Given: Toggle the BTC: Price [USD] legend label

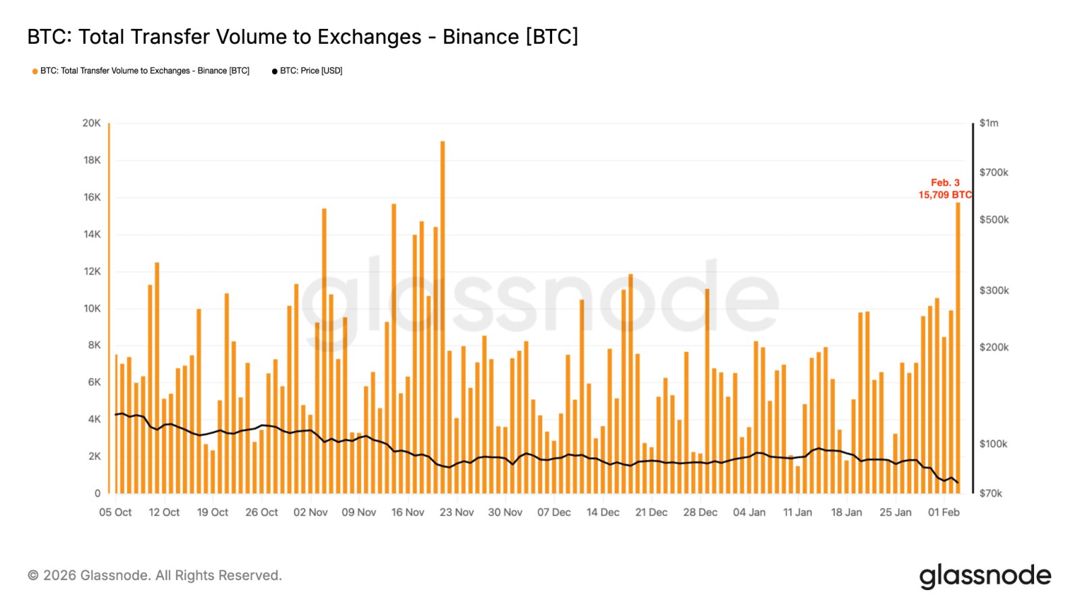Looking at the screenshot, I should coord(311,71).
